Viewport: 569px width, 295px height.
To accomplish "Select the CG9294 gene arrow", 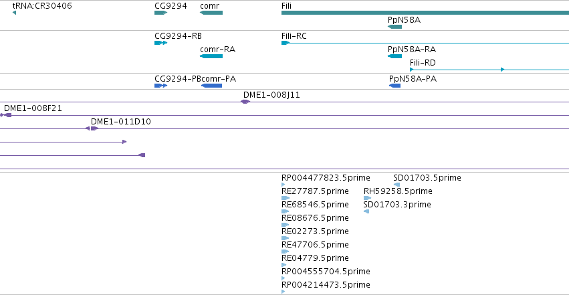I will click(x=160, y=13).
